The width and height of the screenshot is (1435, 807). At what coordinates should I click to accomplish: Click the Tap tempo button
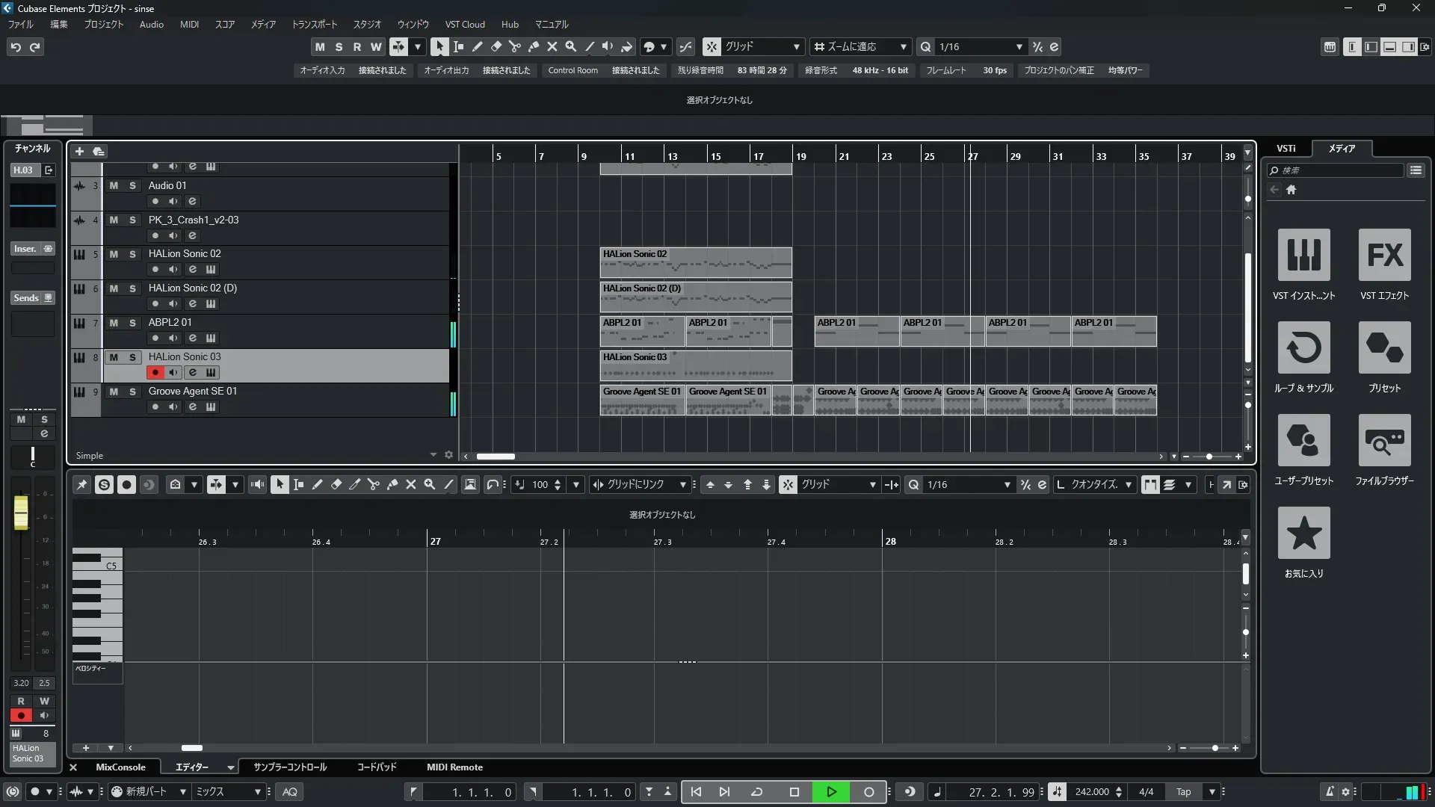click(x=1183, y=791)
